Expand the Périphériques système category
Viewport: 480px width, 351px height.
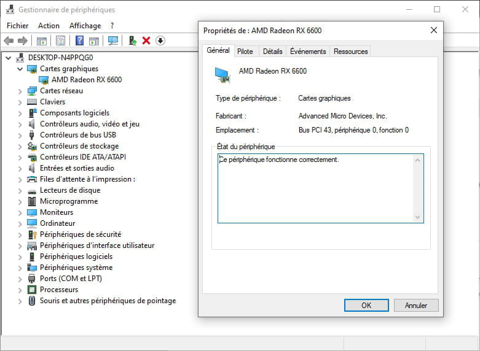tap(20, 268)
